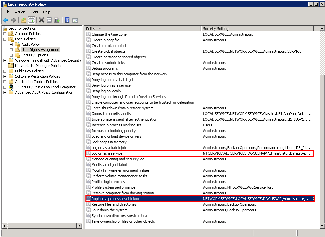Sort by the Policy column header

(x=143, y=28)
